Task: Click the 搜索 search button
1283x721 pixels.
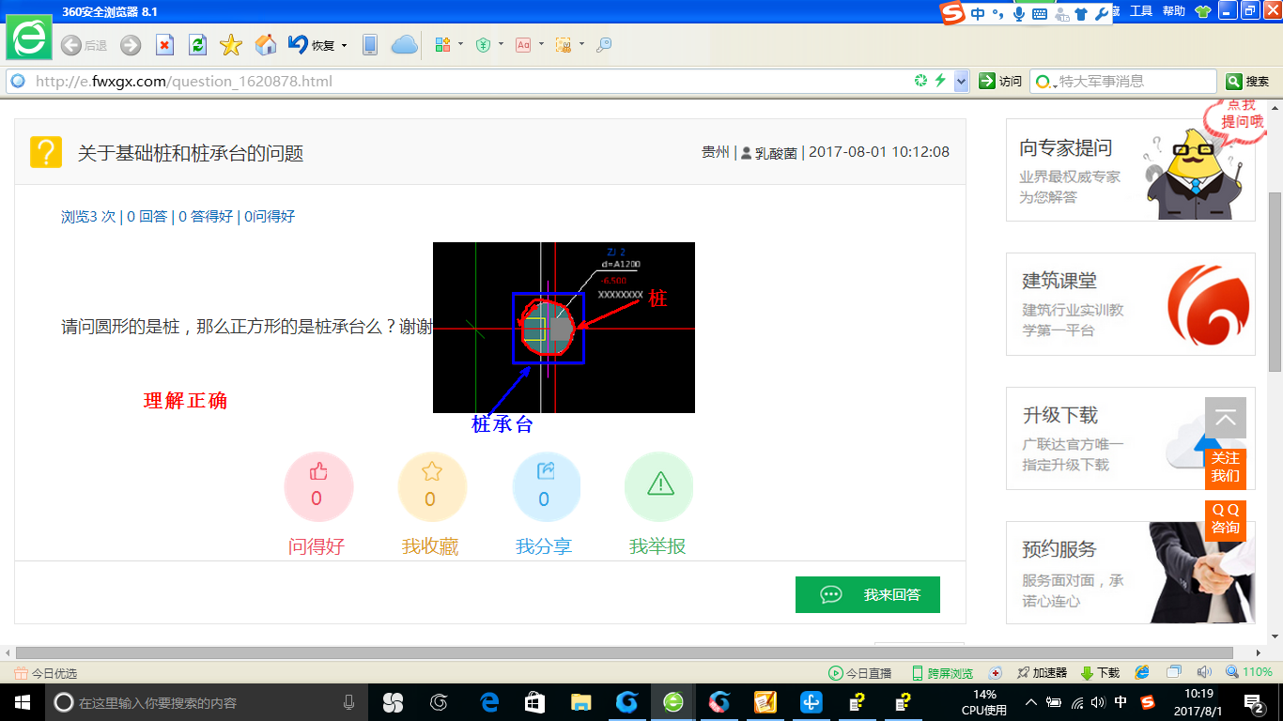Action: [1247, 82]
